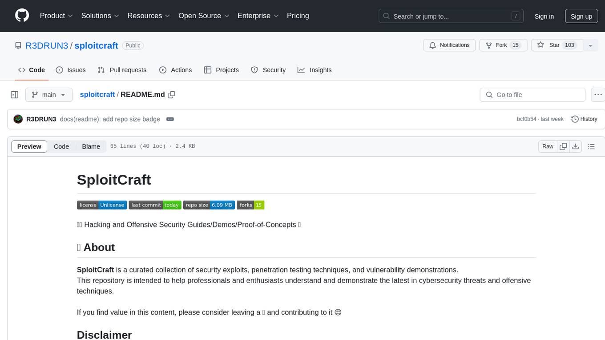Copy the README.md file path
Viewport: 605px width, 340px height.
click(172, 94)
